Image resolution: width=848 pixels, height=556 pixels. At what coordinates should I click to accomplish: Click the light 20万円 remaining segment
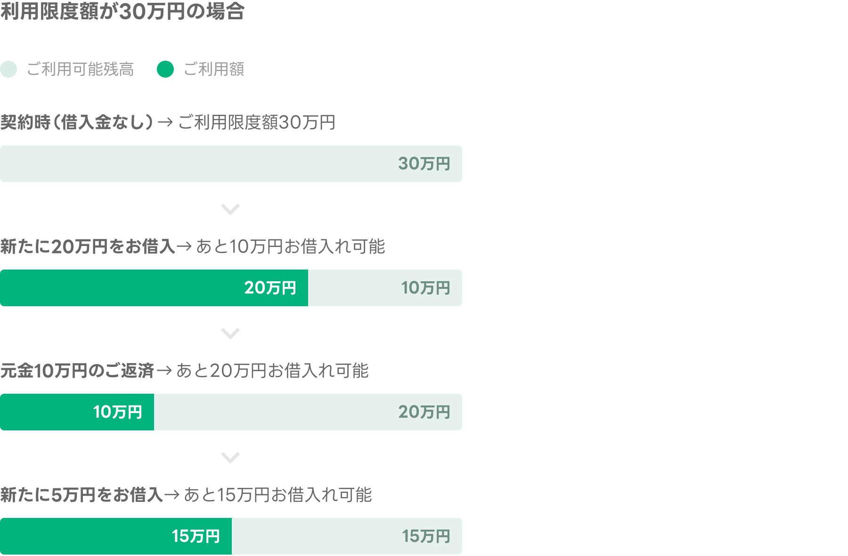(308, 412)
